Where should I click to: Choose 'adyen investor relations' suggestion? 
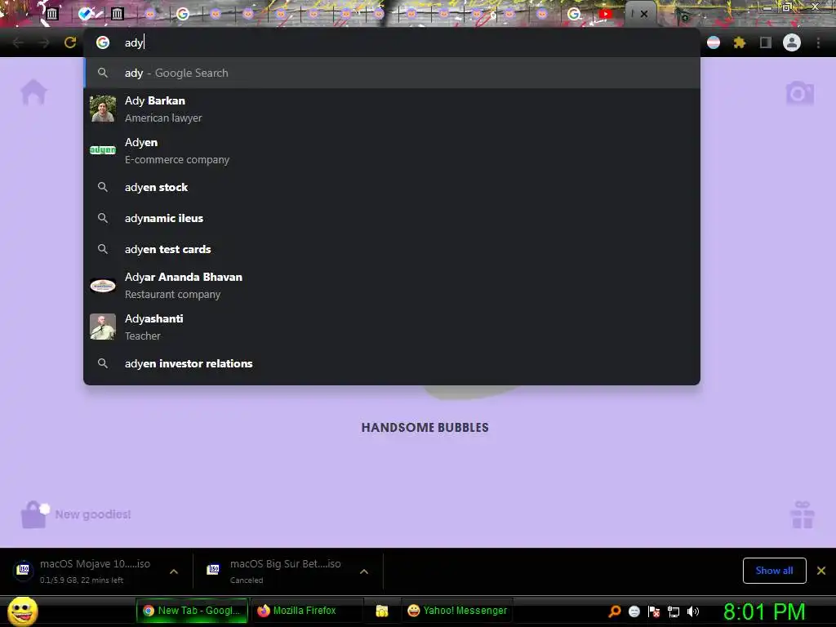pos(392,363)
